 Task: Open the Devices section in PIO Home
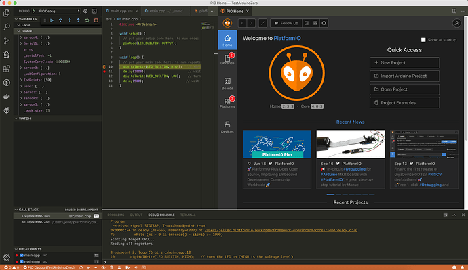[x=227, y=127]
